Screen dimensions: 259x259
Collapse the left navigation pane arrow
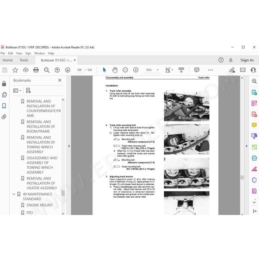(69, 146)
